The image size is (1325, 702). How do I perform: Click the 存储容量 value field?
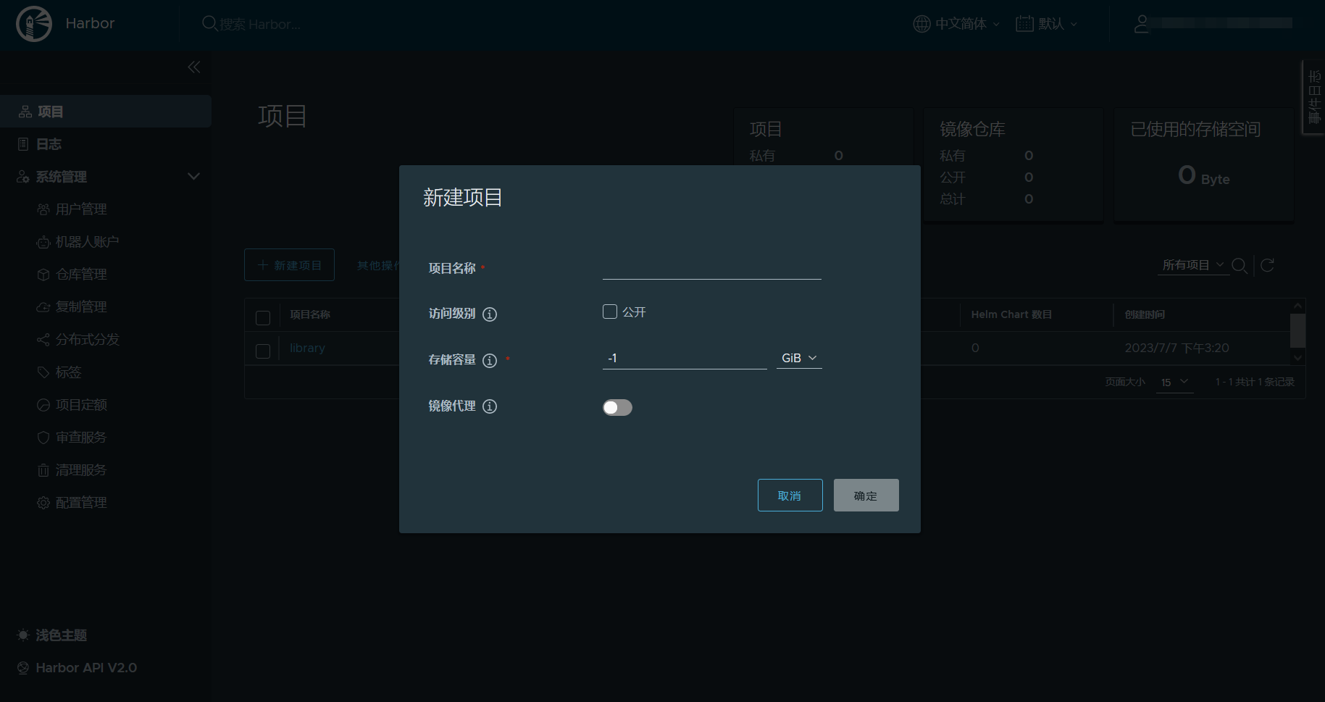[x=685, y=358]
